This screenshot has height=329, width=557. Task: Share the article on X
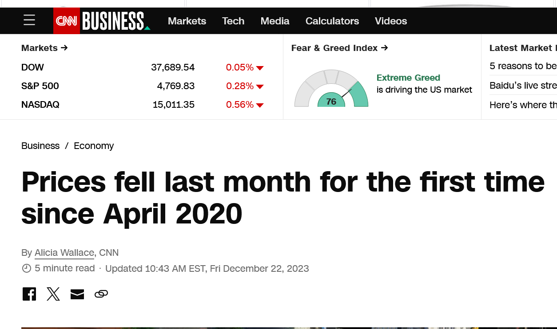[53, 294]
